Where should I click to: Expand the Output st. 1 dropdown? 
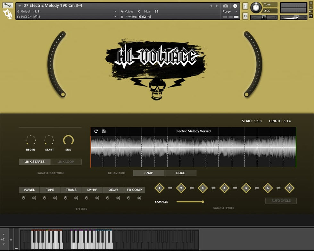[116, 12]
